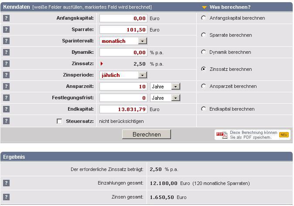
Task: Select Anfangskapital berechnen radio button
Action: (x=203, y=18)
